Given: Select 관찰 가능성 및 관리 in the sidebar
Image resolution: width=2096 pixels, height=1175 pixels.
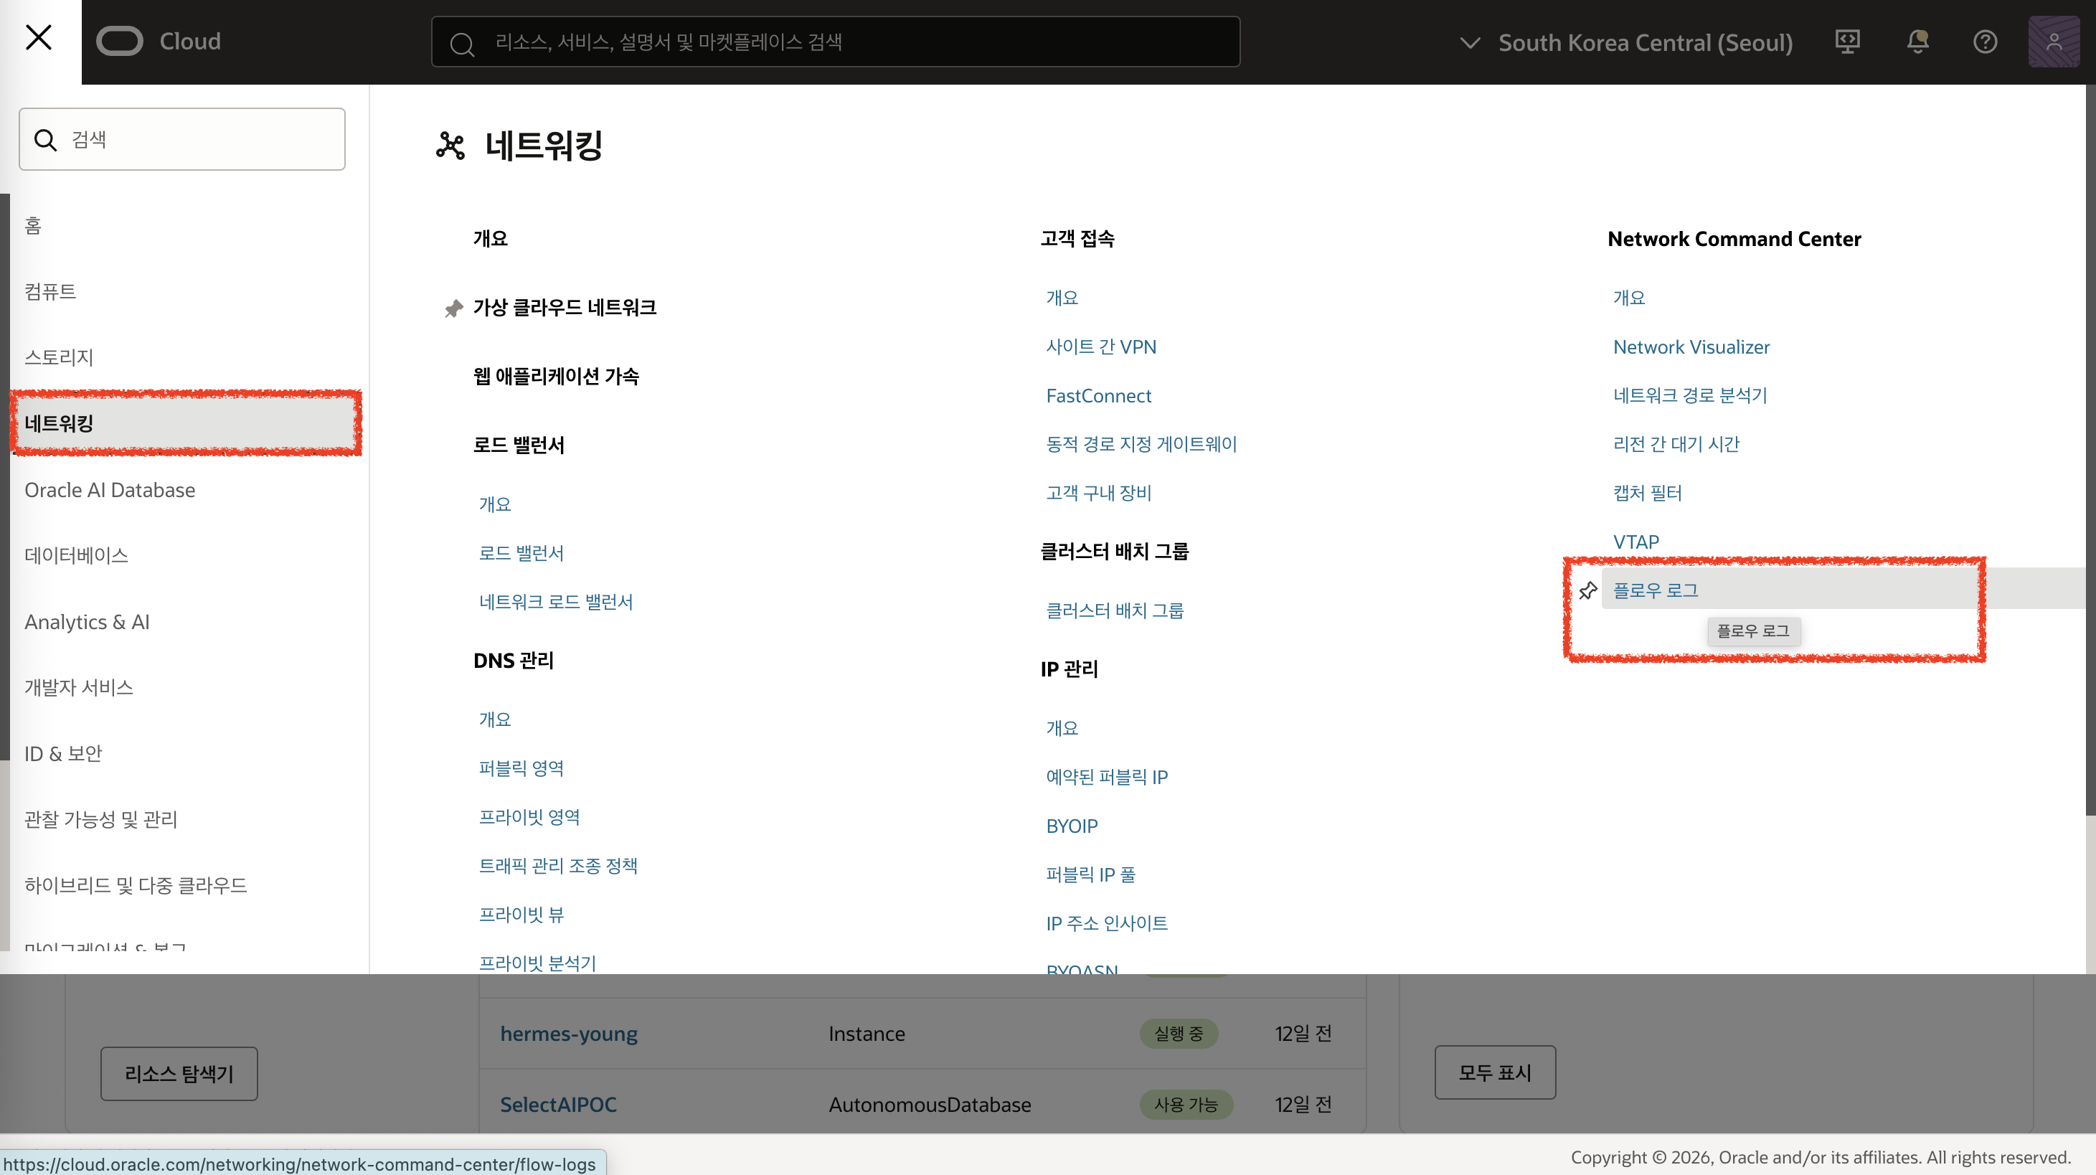Looking at the screenshot, I should [x=101, y=819].
